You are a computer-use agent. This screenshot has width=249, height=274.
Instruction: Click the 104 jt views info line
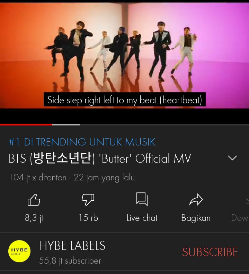[72, 178]
